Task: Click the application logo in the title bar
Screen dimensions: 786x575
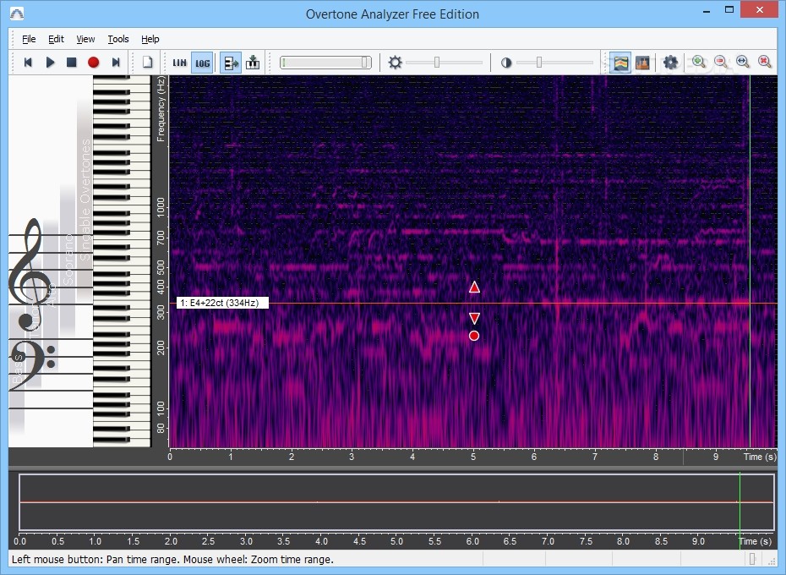Action: point(17,14)
